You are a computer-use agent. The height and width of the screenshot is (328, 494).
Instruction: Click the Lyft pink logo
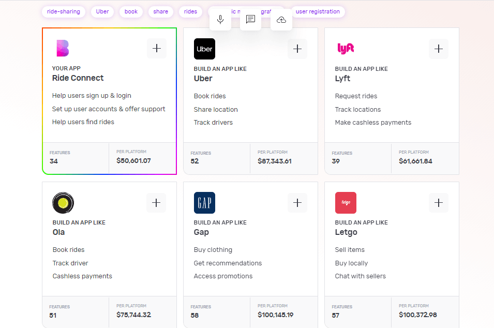pyautogui.click(x=346, y=49)
